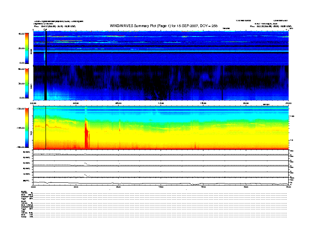The image size is (311, 240).
Task: Click the 10 label on TNR right axis
Action: pos(292,140)
